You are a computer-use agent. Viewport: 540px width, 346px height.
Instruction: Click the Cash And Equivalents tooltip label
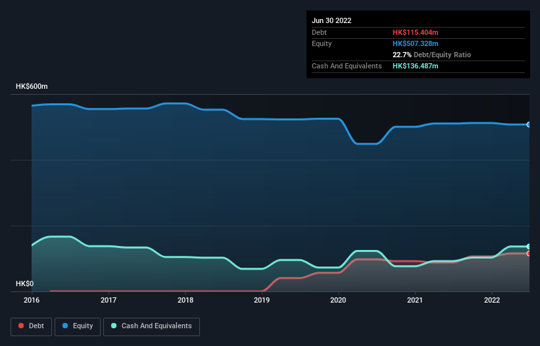[x=347, y=66]
